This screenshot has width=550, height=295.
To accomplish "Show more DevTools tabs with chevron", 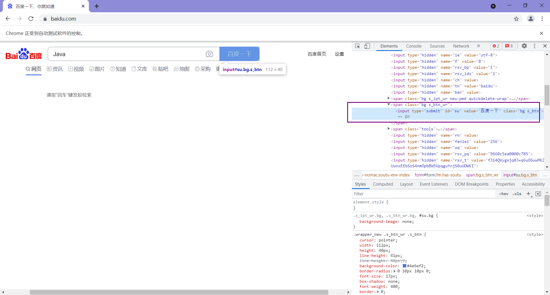I will point(478,46).
